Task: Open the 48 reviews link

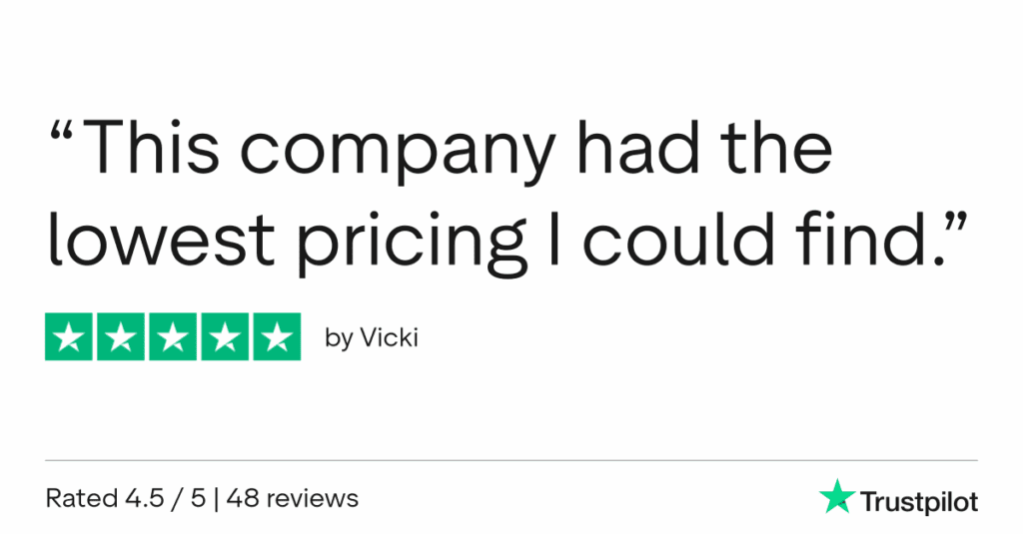Action: click(x=292, y=497)
